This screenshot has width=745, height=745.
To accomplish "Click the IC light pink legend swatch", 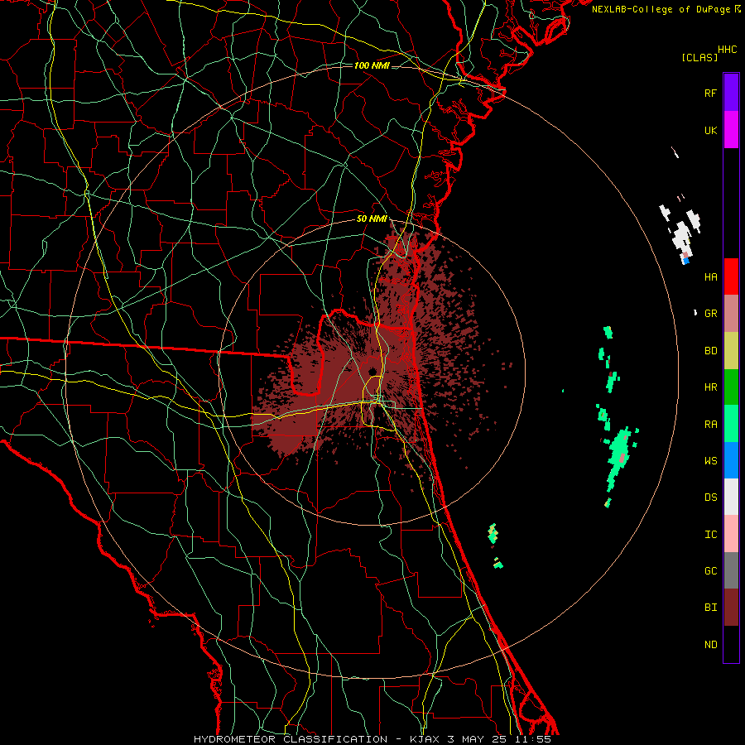I will tap(731, 534).
